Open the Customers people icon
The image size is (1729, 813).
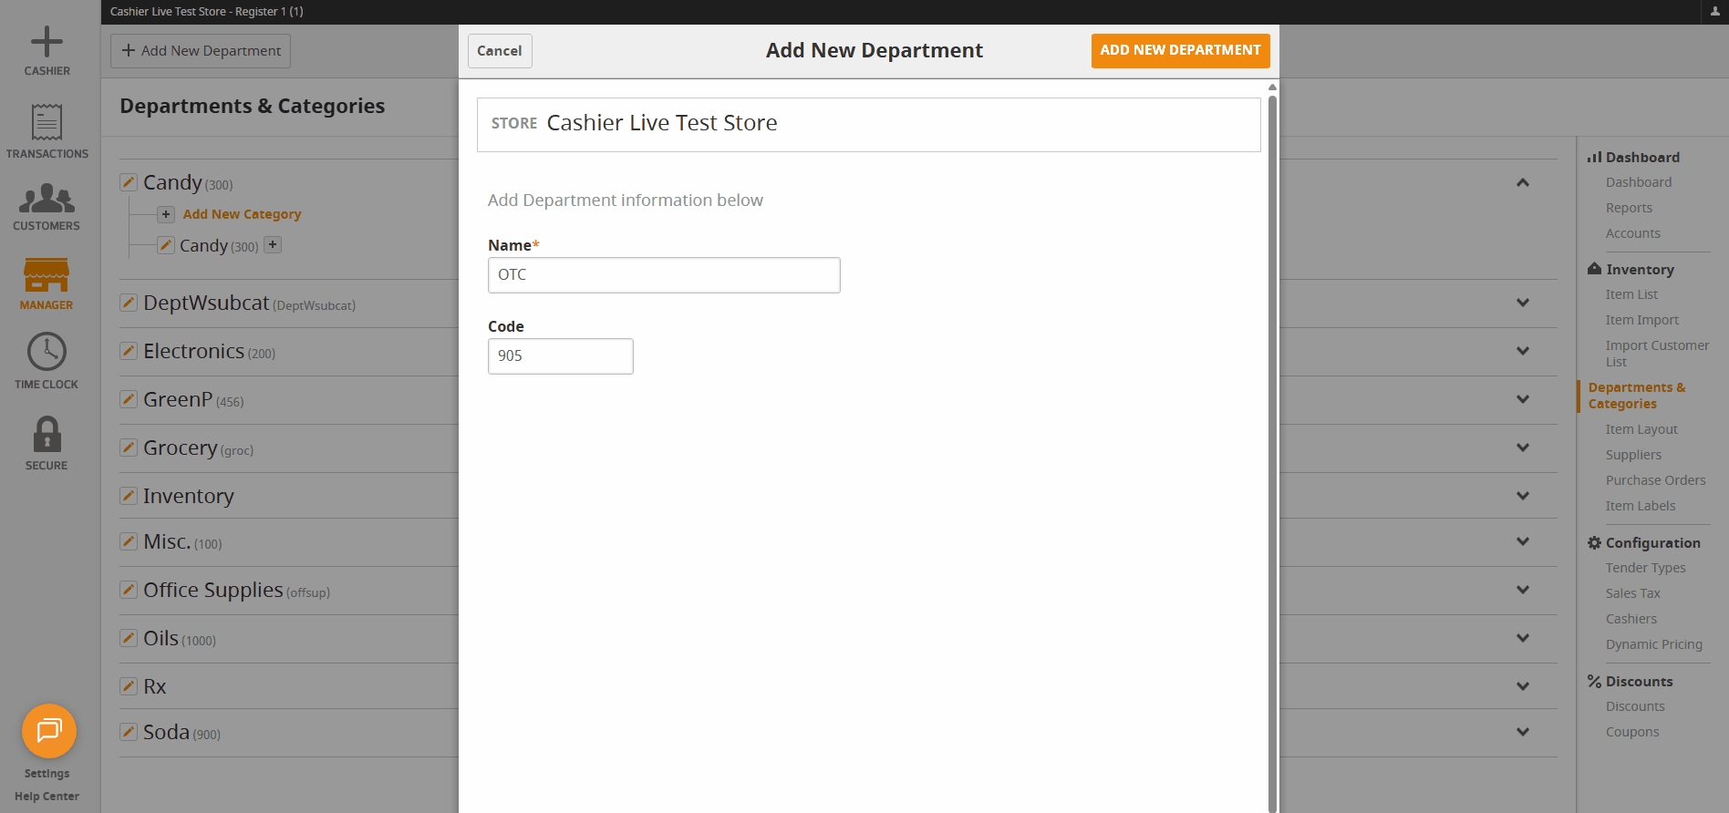pyautogui.click(x=47, y=198)
